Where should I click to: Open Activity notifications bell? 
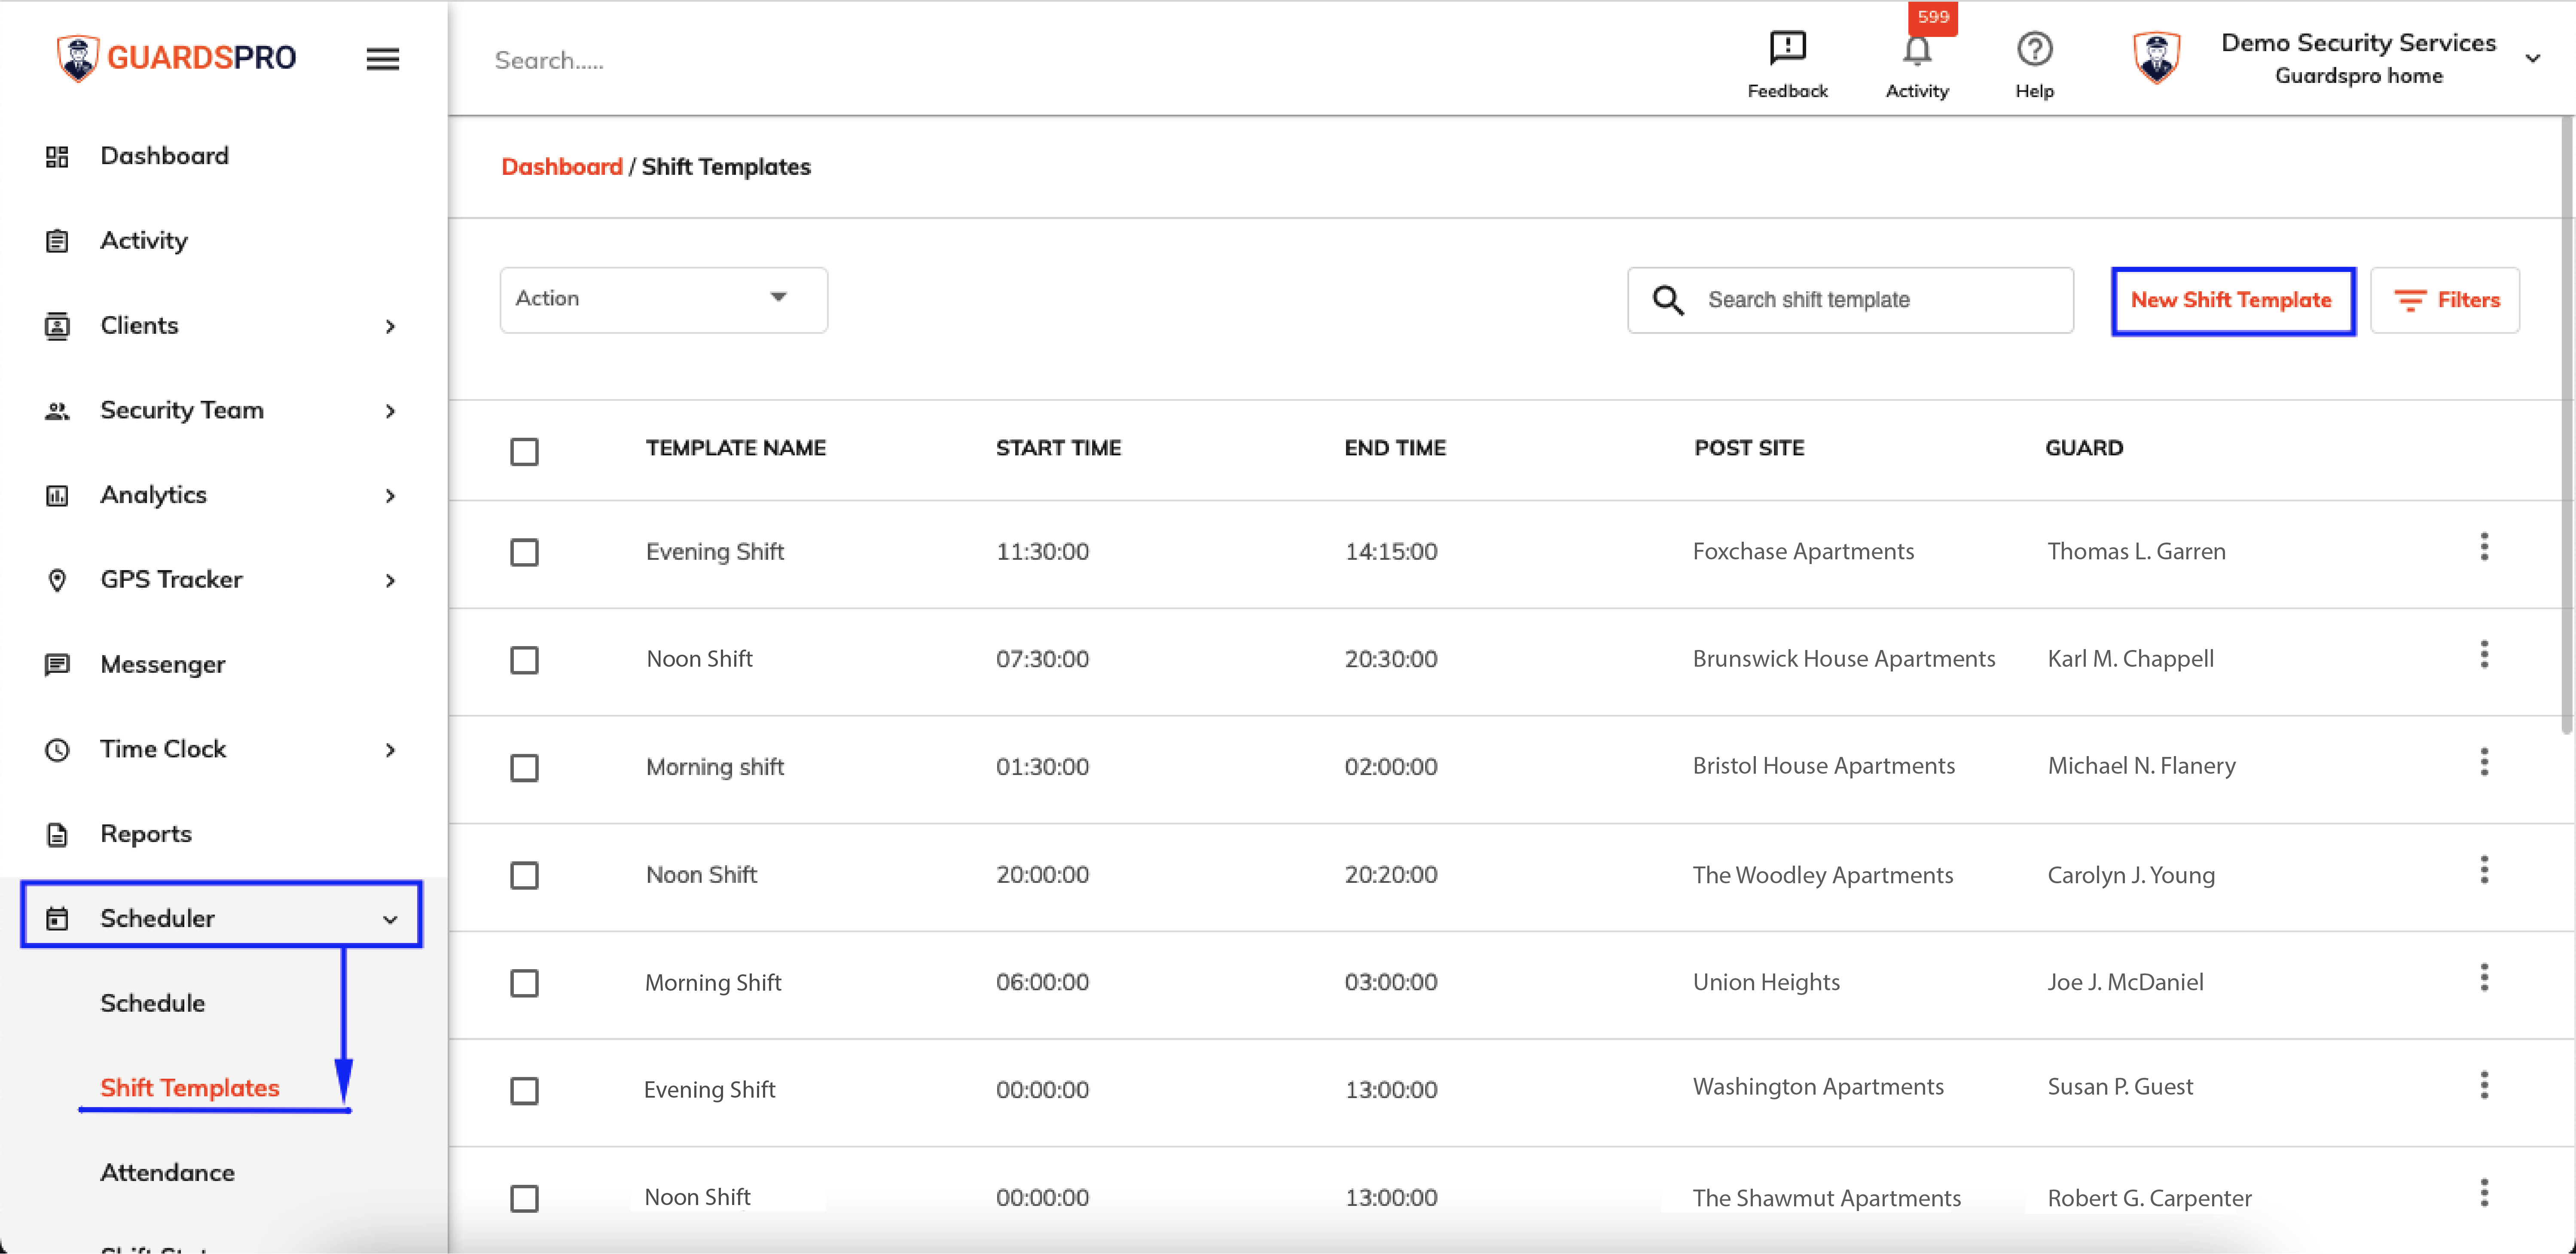click(x=1917, y=50)
